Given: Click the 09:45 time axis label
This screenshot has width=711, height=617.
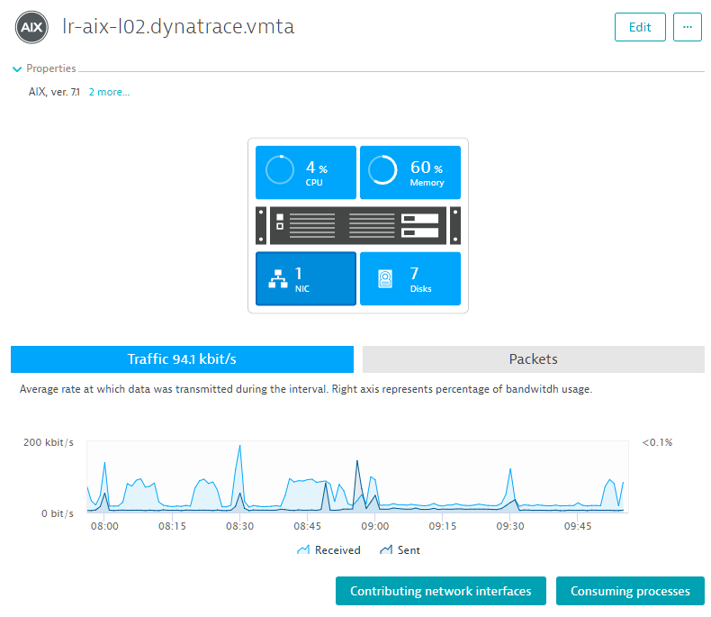Looking at the screenshot, I should point(578,526).
